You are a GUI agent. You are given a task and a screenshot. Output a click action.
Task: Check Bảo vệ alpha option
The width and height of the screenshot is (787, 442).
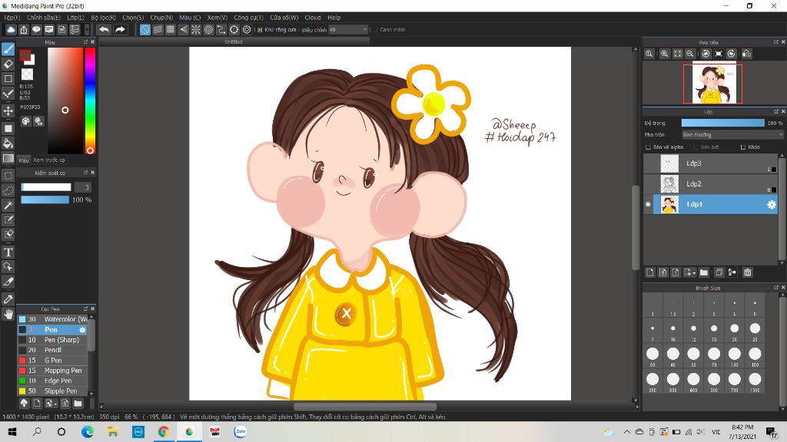pyautogui.click(x=648, y=147)
